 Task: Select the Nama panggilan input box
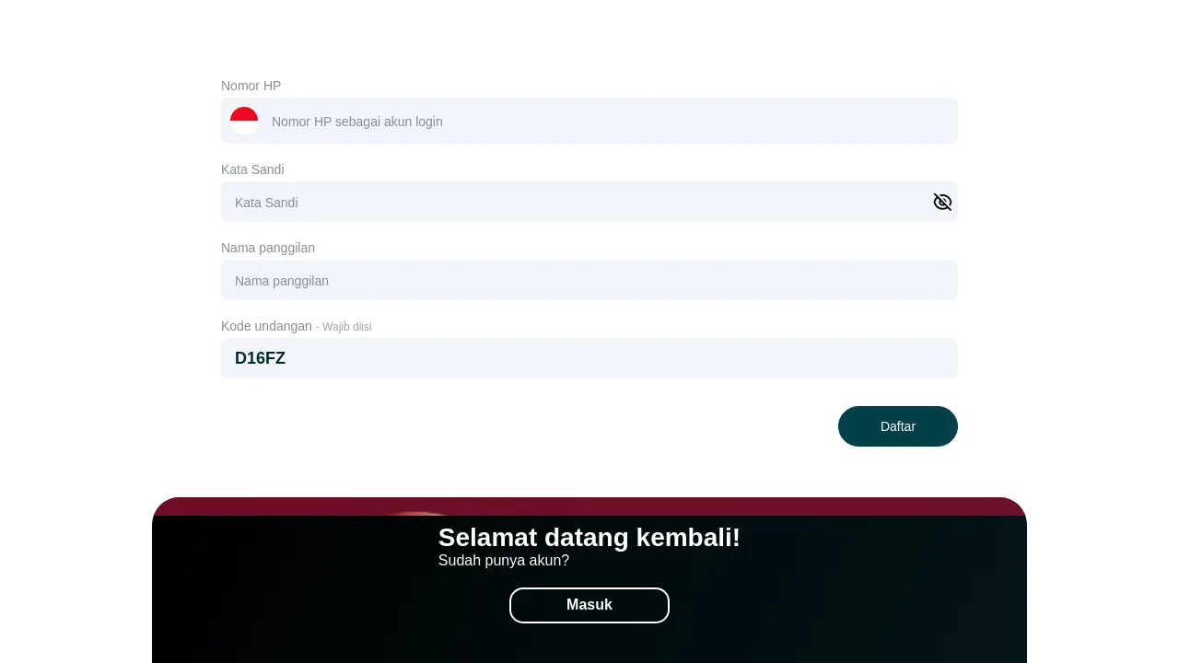[589, 280]
